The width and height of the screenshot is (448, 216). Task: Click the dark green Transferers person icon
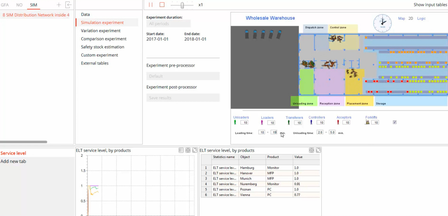coord(289,122)
